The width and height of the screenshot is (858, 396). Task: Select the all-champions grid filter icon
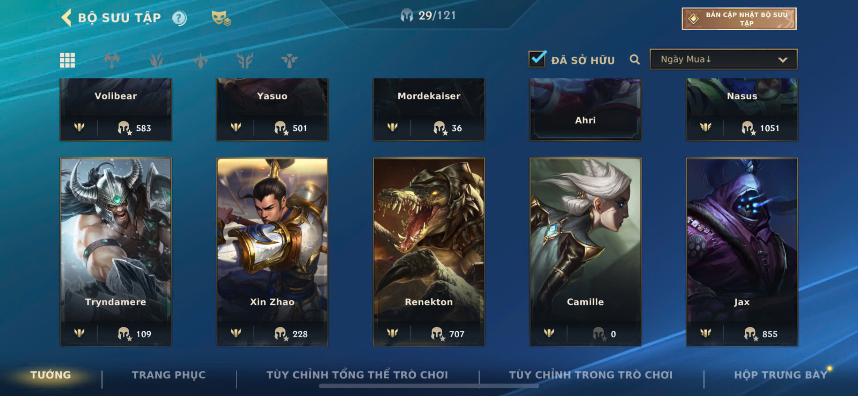[67, 60]
